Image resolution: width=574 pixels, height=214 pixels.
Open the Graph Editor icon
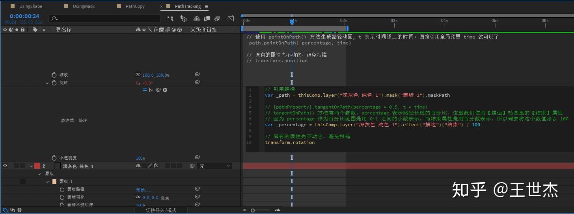coord(231,18)
